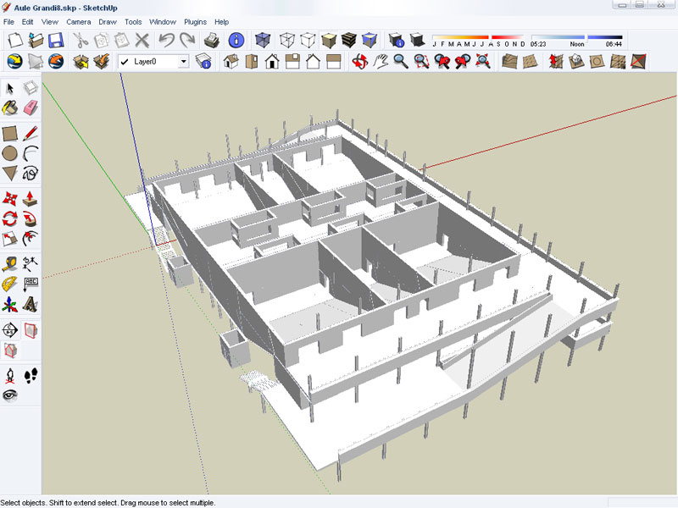Click the Save file button

(x=56, y=40)
